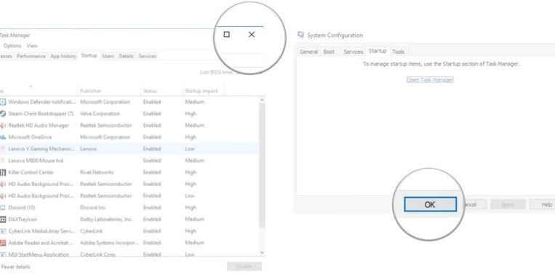
Task: Switch to the Performance tab
Action: pos(31,56)
